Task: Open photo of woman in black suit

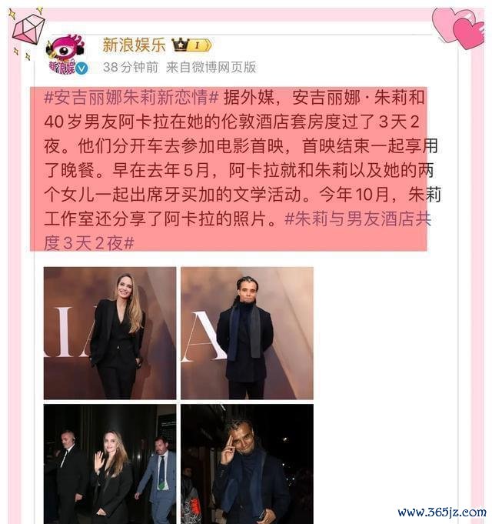Action: [110, 333]
